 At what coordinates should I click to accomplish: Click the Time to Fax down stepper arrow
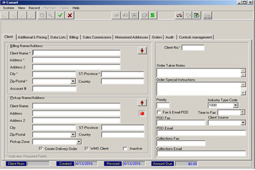(243, 113)
